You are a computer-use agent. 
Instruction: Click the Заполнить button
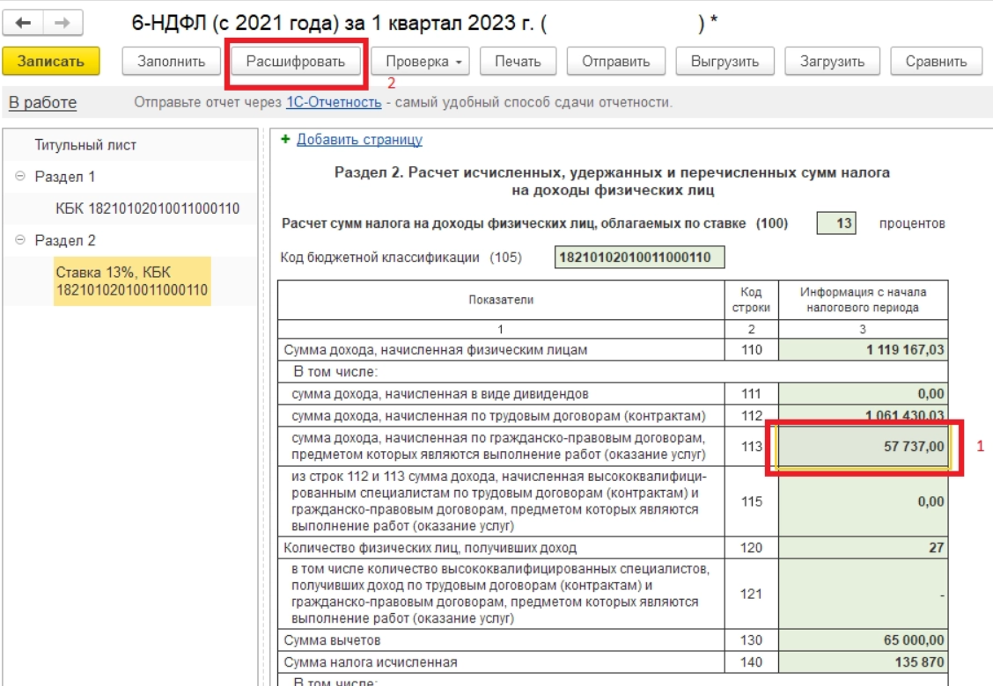[172, 62]
